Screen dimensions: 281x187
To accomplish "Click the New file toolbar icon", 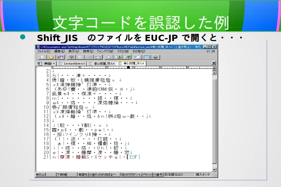I will (43, 57).
